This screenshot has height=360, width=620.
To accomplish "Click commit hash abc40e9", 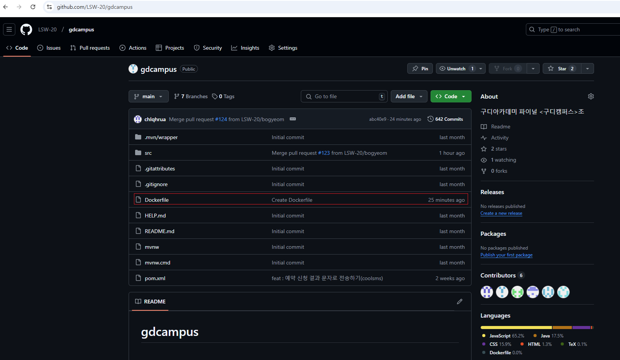I will pos(378,119).
